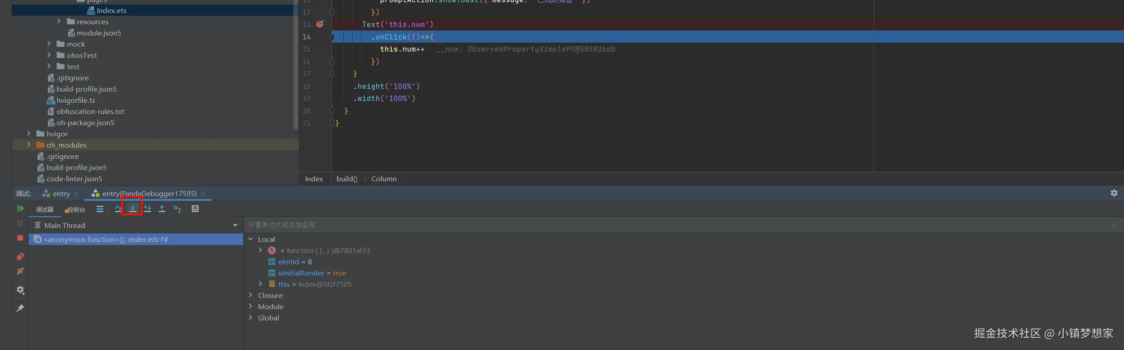Open oh-package.json5 file
This screenshot has width=1124, height=350.
pos(85,122)
